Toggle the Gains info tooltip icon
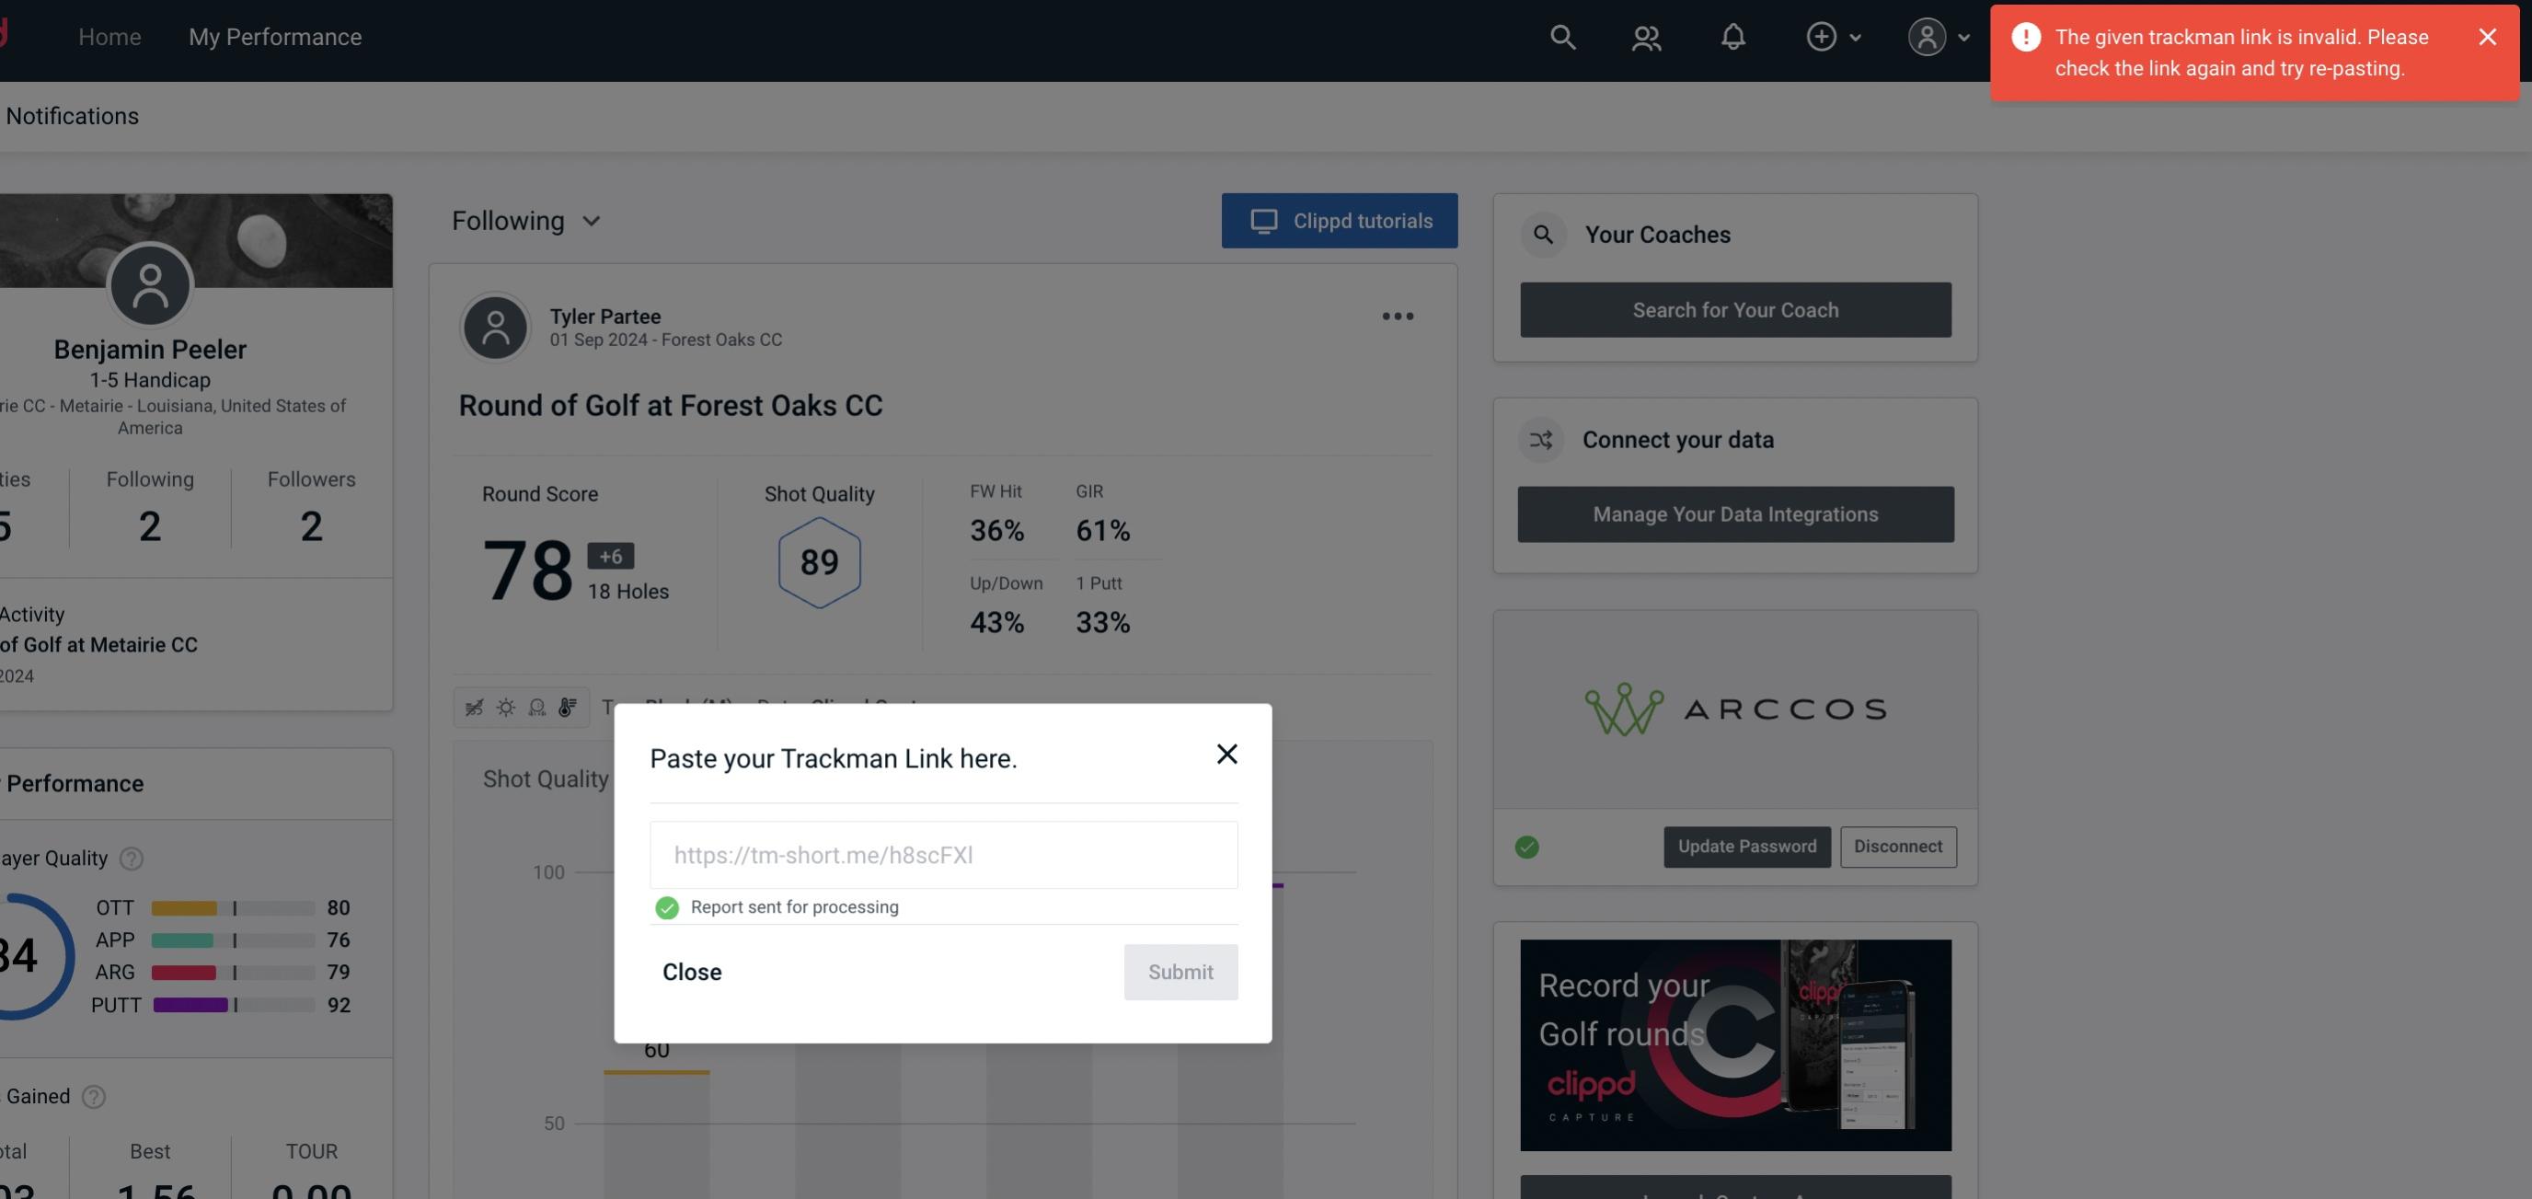This screenshot has height=1199, width=2532. (92, 1096)
